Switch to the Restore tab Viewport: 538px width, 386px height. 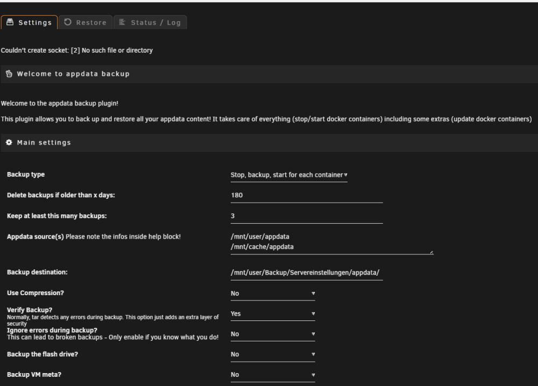point(86,23)
